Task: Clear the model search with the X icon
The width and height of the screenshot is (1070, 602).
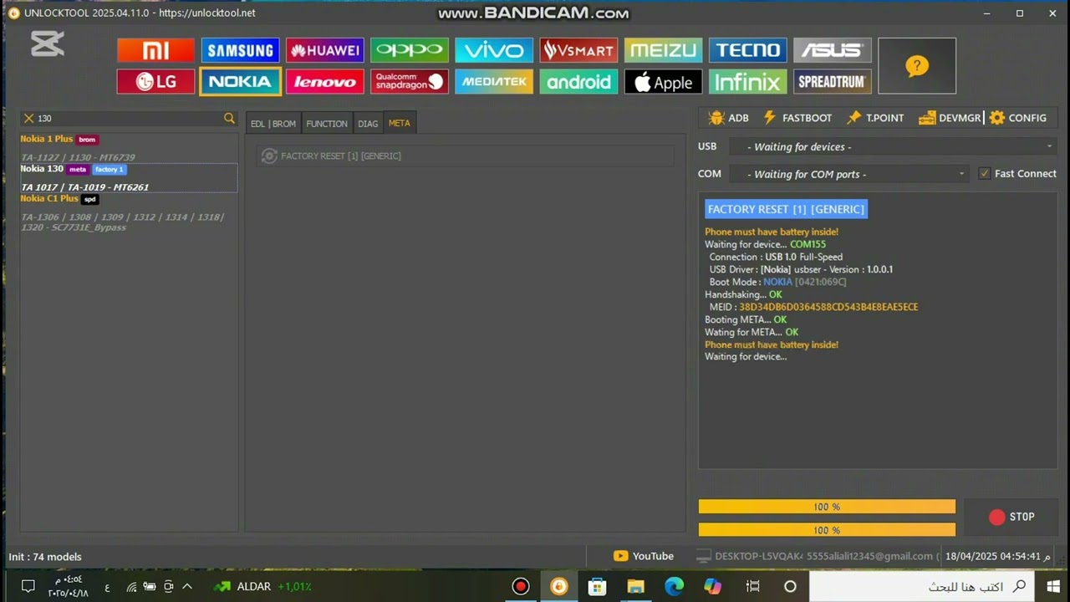Action: click(x=28, y=119)
